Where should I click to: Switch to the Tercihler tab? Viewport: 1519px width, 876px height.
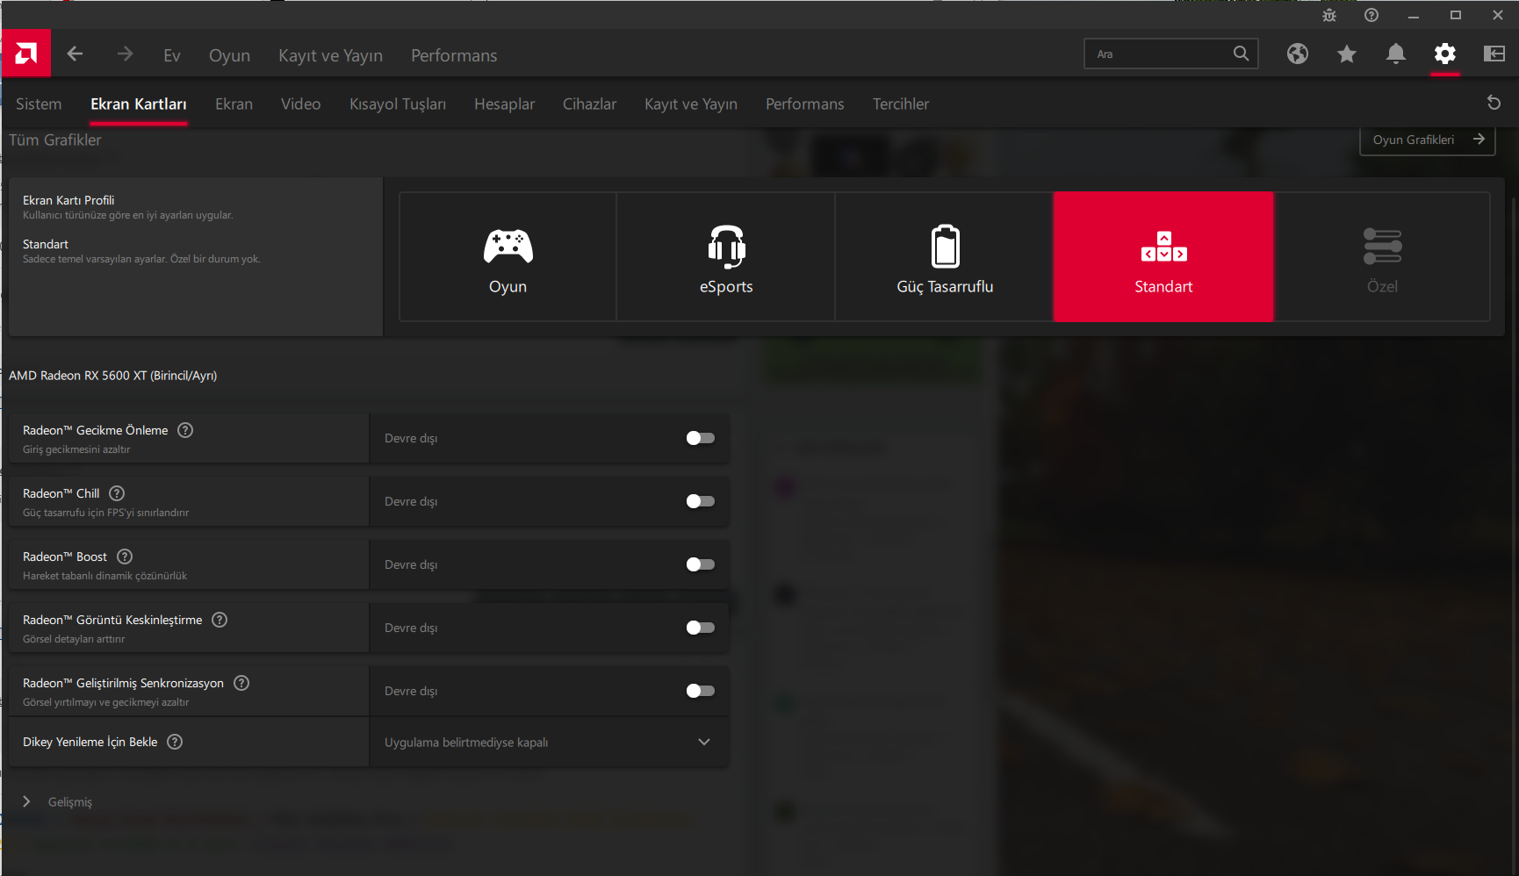tap(901, 104)
